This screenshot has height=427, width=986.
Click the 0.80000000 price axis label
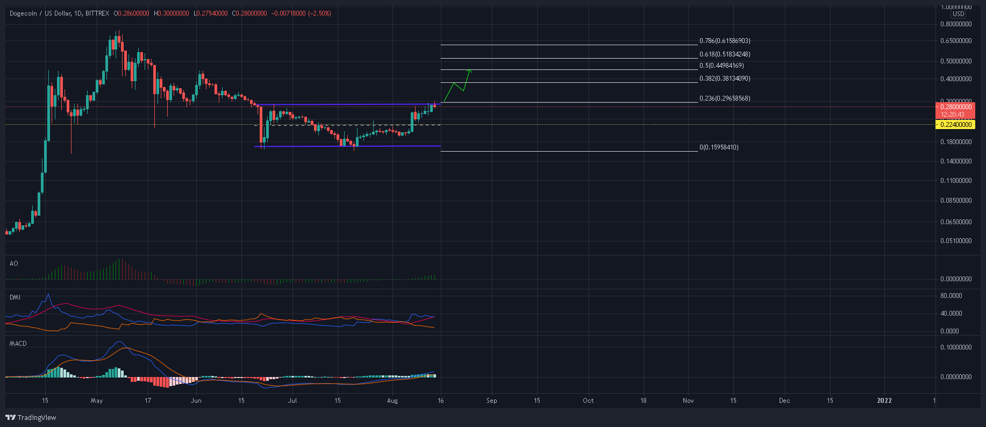955,24
